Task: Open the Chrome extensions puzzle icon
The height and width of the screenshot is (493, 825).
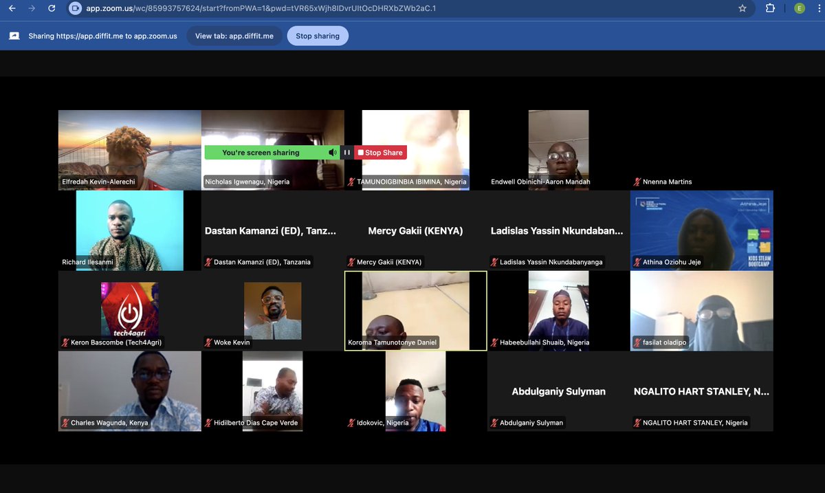Action: click(771, 8)
